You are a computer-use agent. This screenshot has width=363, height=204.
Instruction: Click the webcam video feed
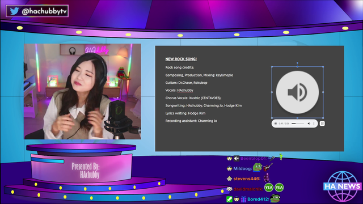[x=82, y=92]
